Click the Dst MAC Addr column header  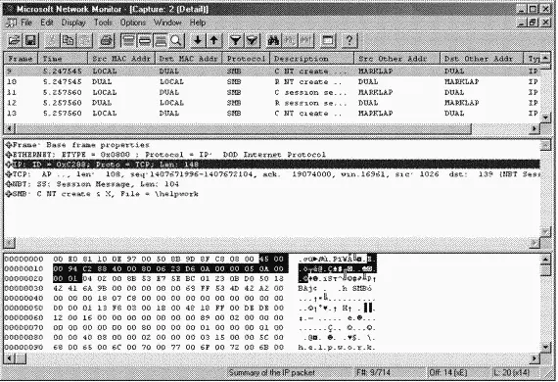pyautogui.click(x=189, y=59)
